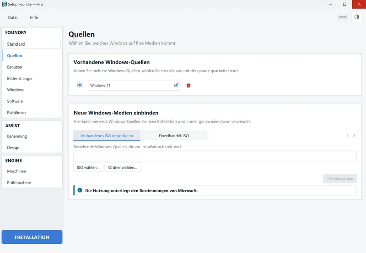
Task: Click 'Bestehende Windows-Quellen' description text
Action: tap(128, 147)
